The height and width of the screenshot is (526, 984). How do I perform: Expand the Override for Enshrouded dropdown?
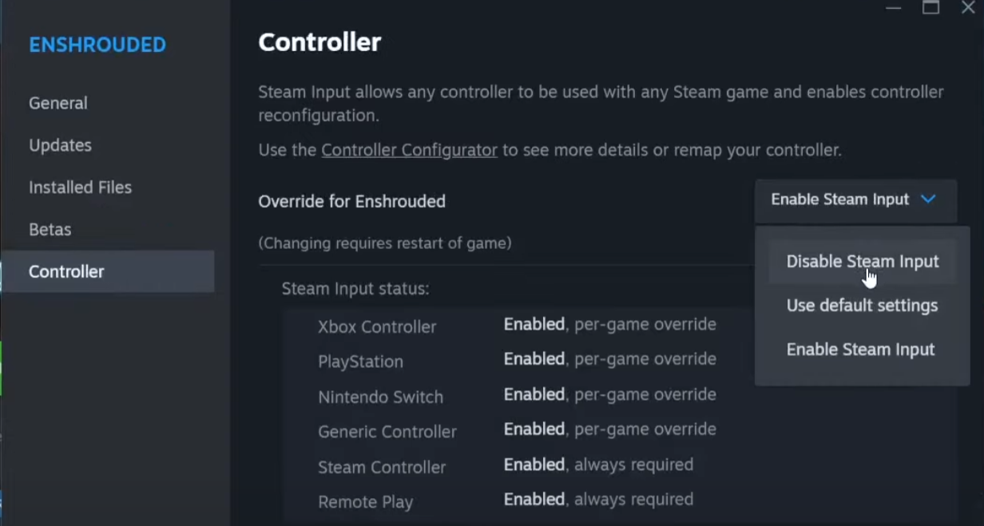(855, 200)
